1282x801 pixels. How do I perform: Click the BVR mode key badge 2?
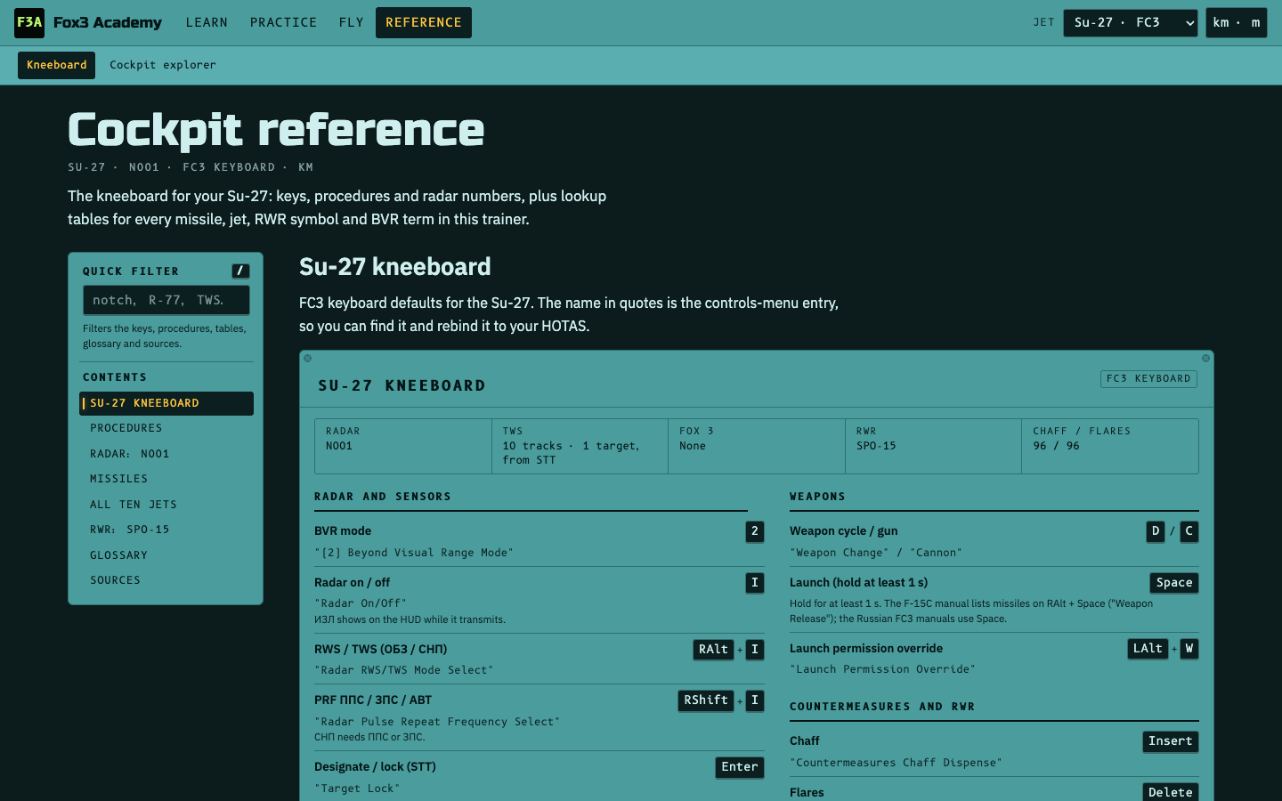(x=755, y=531)
